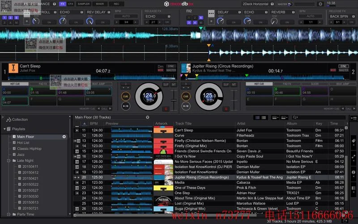Open SLIP ROLL effect dropdown
This screenshot has width=358, height=224.
tap(55, 12)
